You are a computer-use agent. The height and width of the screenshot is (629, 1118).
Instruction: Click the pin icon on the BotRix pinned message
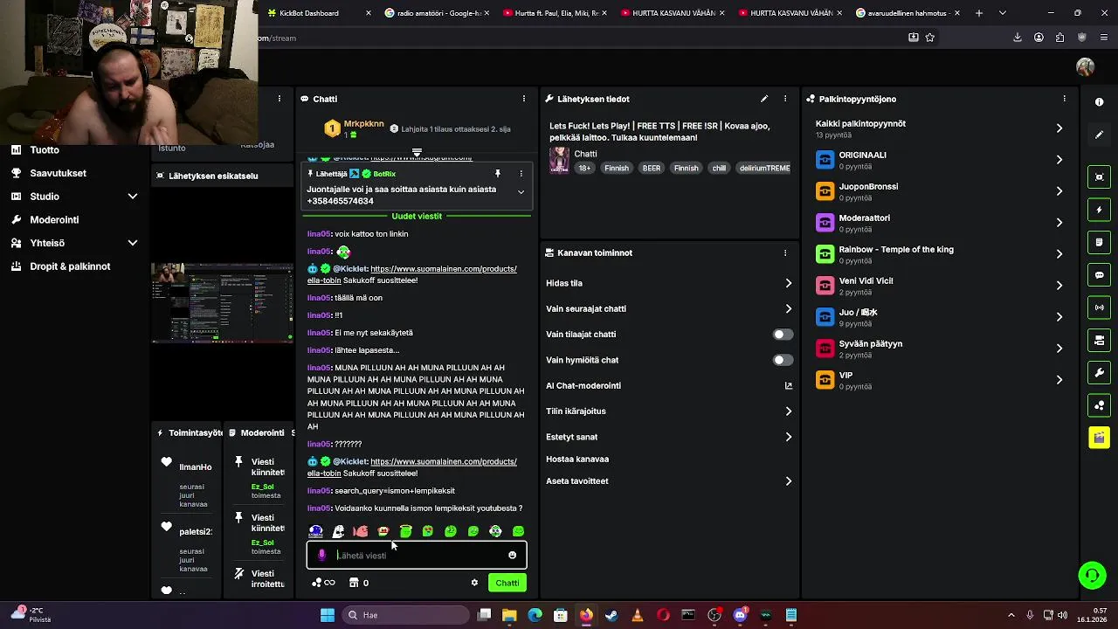pos(498,174)
